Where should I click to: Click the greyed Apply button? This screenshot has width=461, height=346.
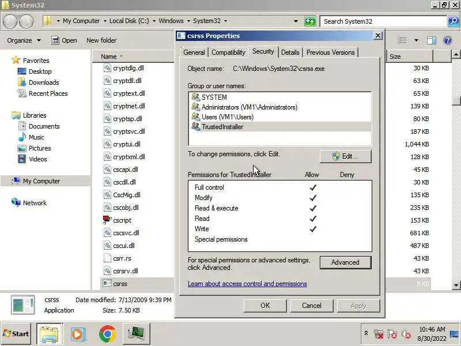[358, 306]
